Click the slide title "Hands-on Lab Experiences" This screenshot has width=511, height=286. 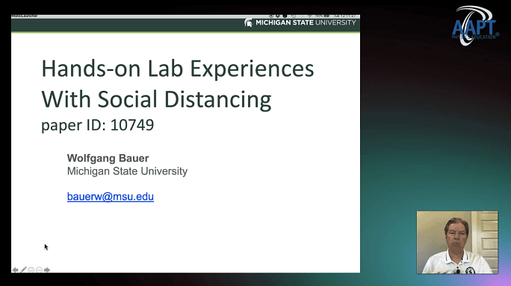pyautogui.click(x=178, y=69)
